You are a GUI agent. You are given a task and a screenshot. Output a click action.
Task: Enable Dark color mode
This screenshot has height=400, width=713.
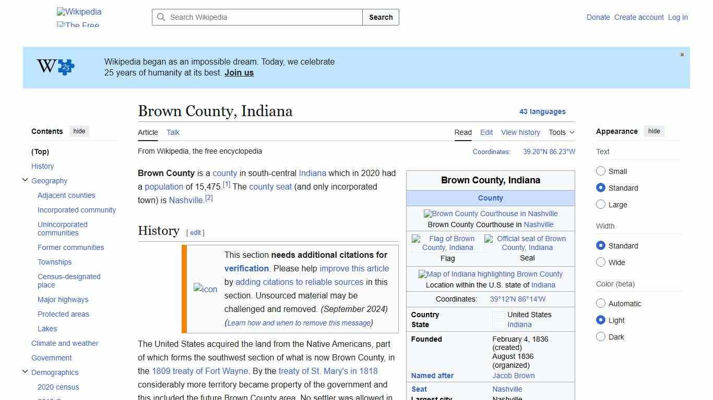pos(601,337)
